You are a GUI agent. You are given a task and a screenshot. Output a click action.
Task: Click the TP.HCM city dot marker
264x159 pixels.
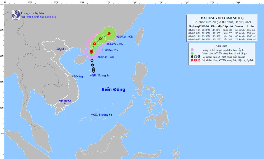65,103
